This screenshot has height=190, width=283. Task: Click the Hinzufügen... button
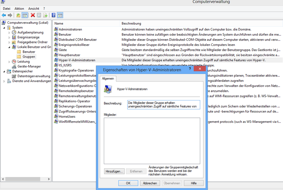(114, 171)
